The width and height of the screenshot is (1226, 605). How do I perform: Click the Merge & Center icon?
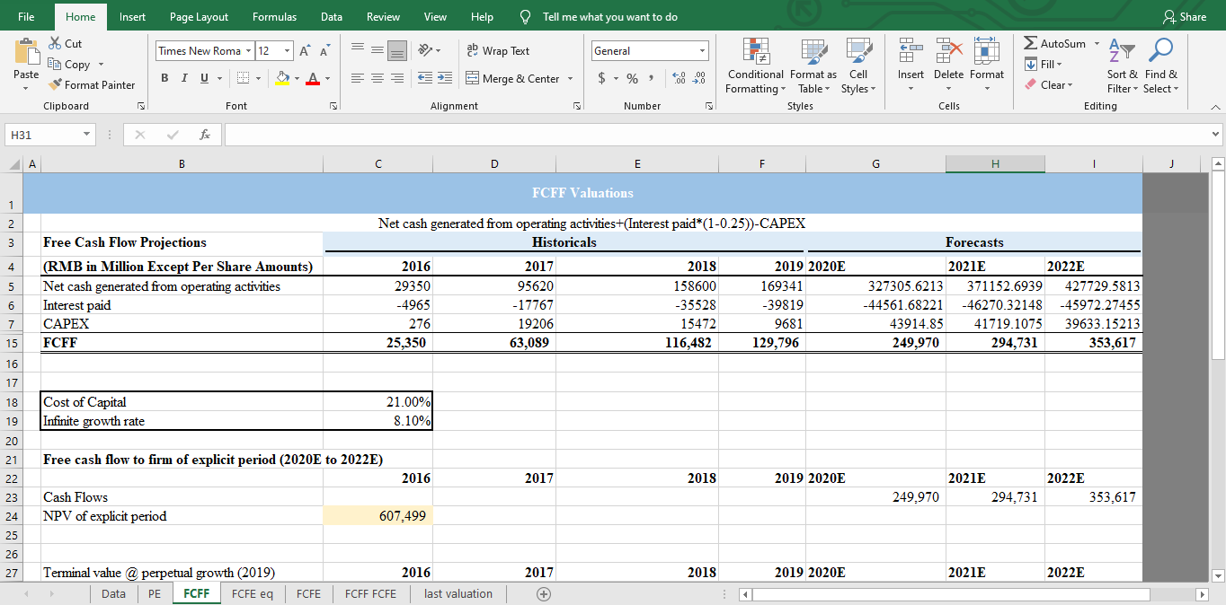pyautogui.click(x=474, y=79)
